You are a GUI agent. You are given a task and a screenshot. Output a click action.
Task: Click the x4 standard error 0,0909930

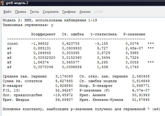coord(72,48)
